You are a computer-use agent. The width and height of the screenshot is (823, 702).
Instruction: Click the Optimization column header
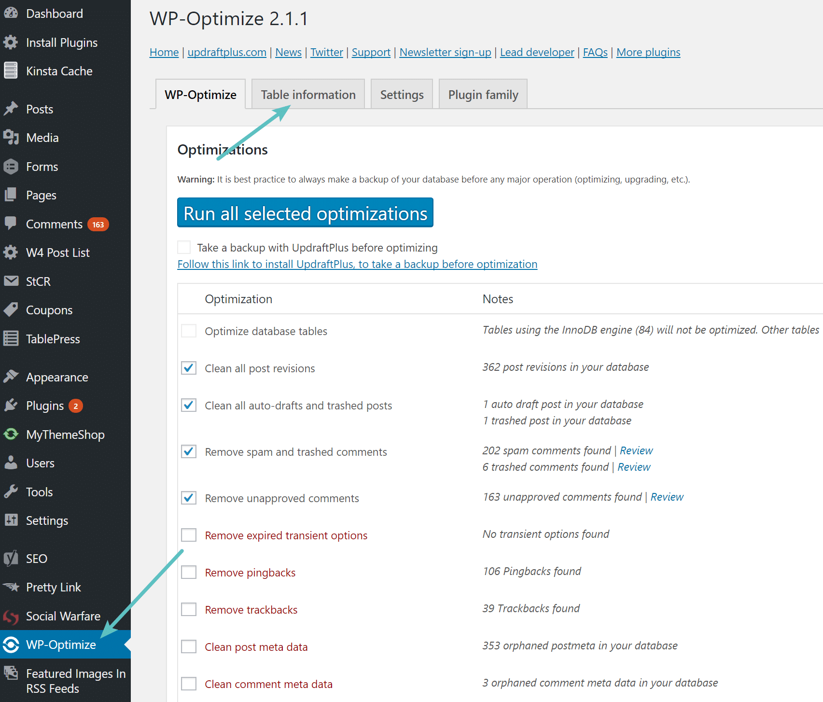pyautogui.click(x=238, y=299)
